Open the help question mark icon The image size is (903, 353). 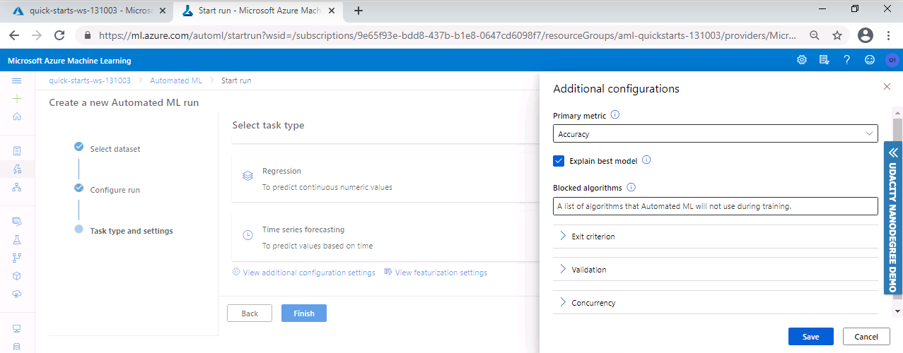[846, 60]
